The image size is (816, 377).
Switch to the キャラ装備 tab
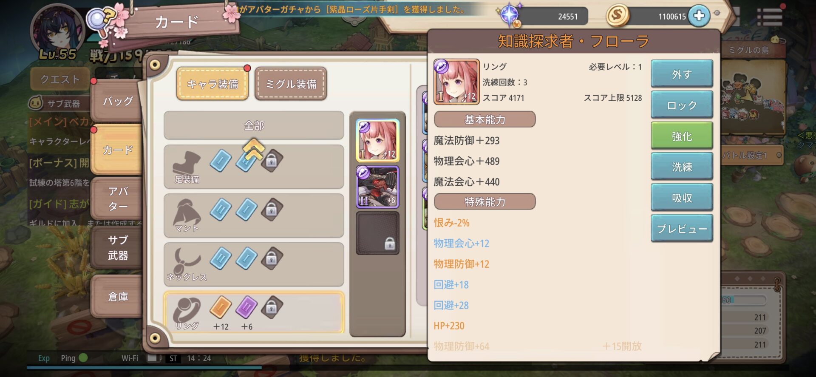click(212, 84)
